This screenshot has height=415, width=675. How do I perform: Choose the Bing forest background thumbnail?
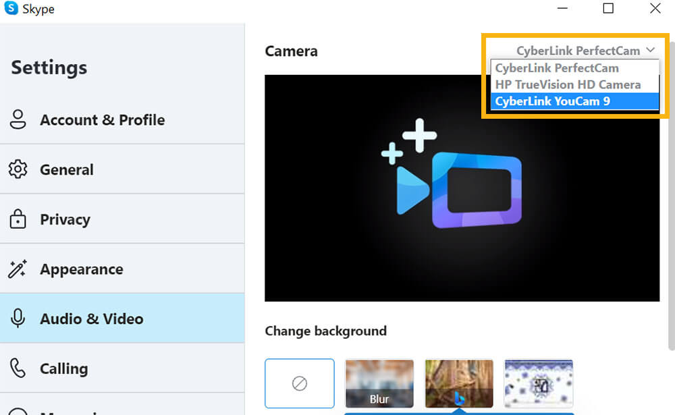pyautogui.click(x=459, y=383)
